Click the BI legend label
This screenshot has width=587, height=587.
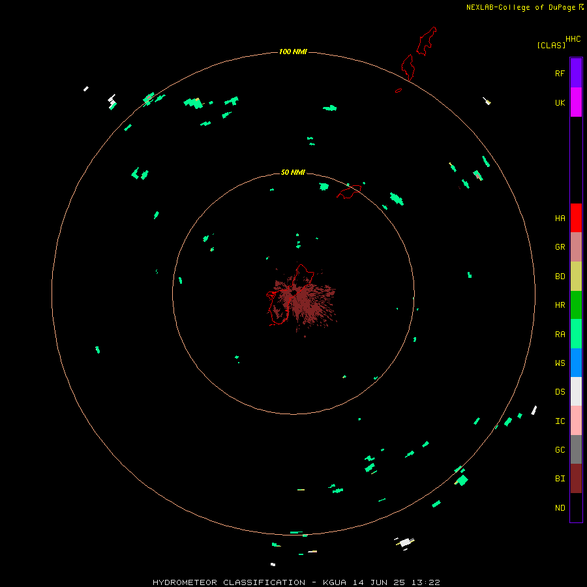pos(560,479)
